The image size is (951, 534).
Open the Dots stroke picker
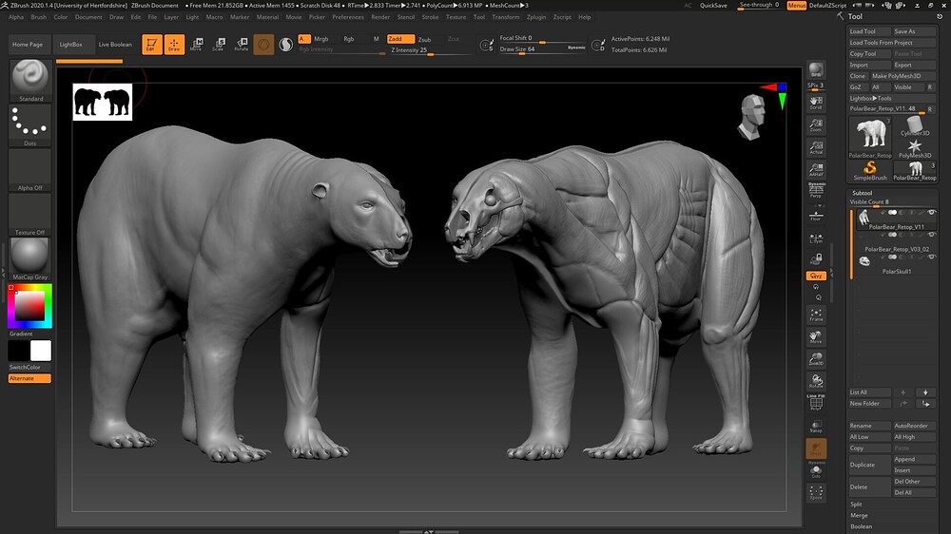pyautogui.click(x=30, y=125)
